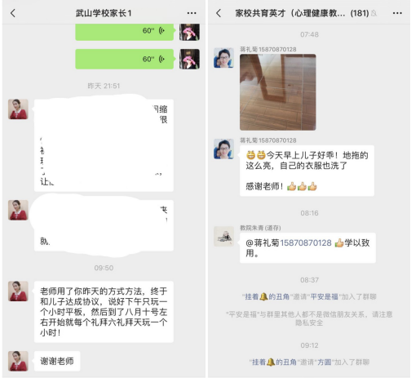Screen dimensions: 411x378
Task: Open phone number link 15870870128 in mention
Action: [306, 242]
